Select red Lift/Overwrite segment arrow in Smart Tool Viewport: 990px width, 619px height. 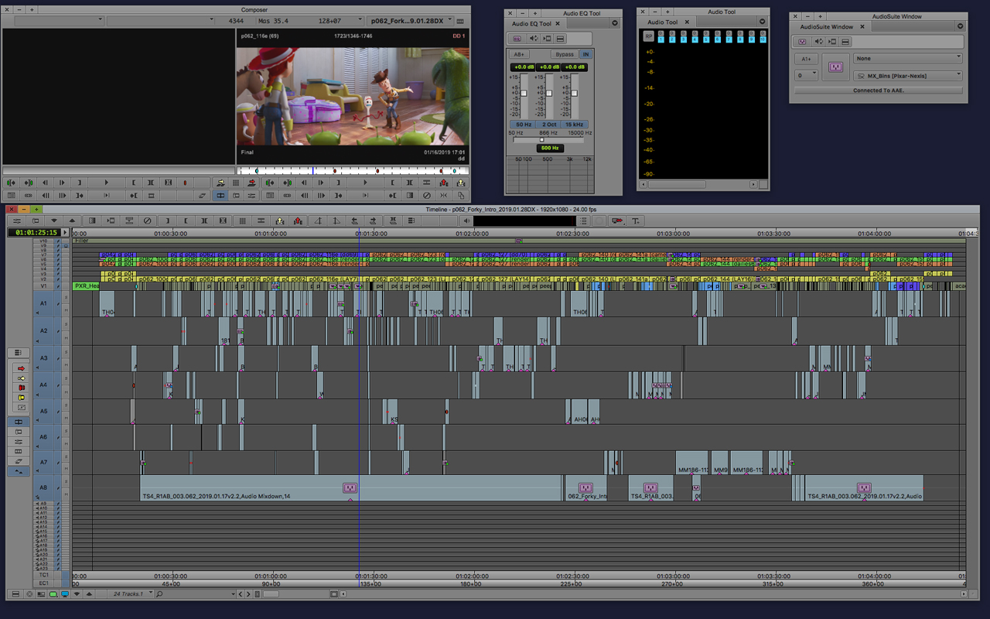click(x=21, y=368)
